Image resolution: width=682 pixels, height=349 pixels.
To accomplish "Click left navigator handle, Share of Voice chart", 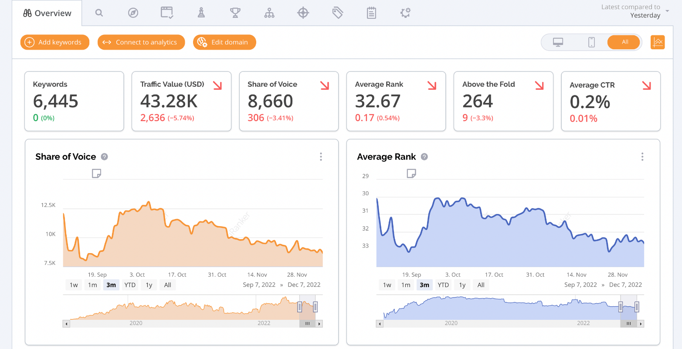I will click(x=300, y=307).
